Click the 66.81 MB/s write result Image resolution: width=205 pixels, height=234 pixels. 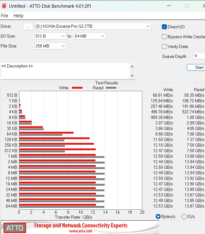(163, 95)
